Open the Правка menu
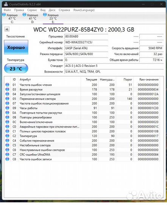 point(19,10)
